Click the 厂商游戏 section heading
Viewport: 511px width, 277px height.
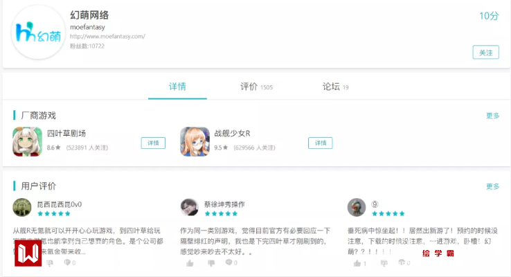pos(39,116)
